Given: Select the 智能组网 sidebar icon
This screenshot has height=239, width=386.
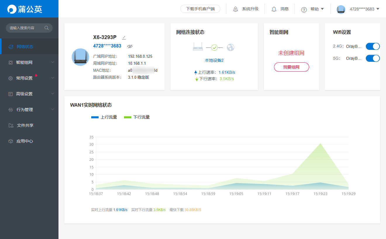Looking at the screenshot, I should 11,62.
